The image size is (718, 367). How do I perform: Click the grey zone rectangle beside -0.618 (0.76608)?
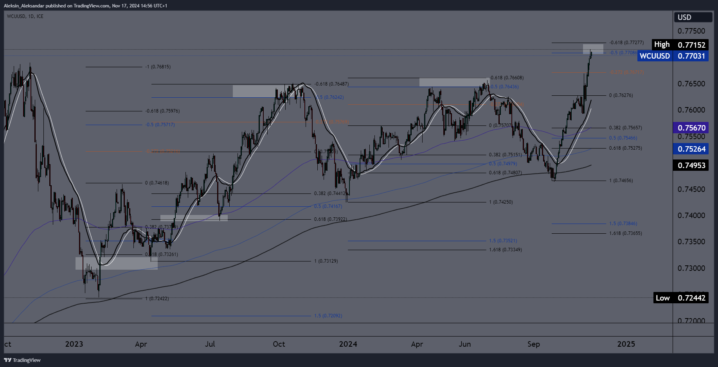coord(454,82)
